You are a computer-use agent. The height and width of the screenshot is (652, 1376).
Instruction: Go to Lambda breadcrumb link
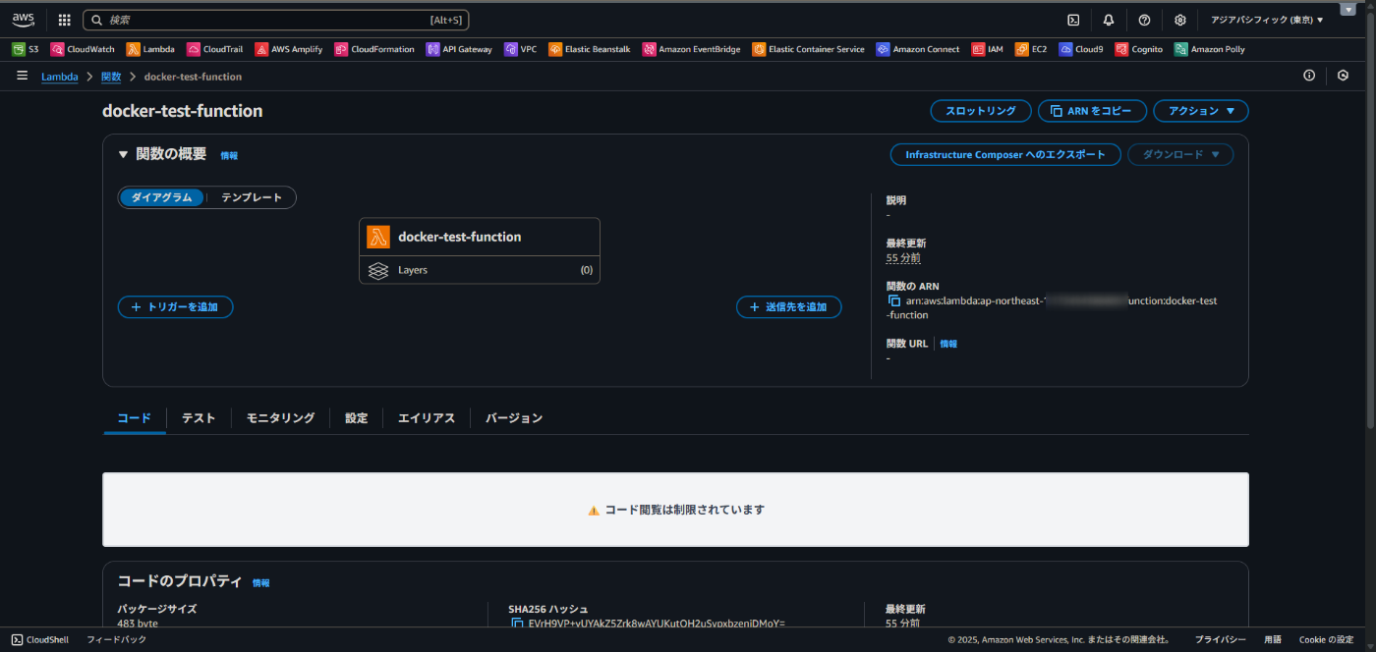point(60,77)
